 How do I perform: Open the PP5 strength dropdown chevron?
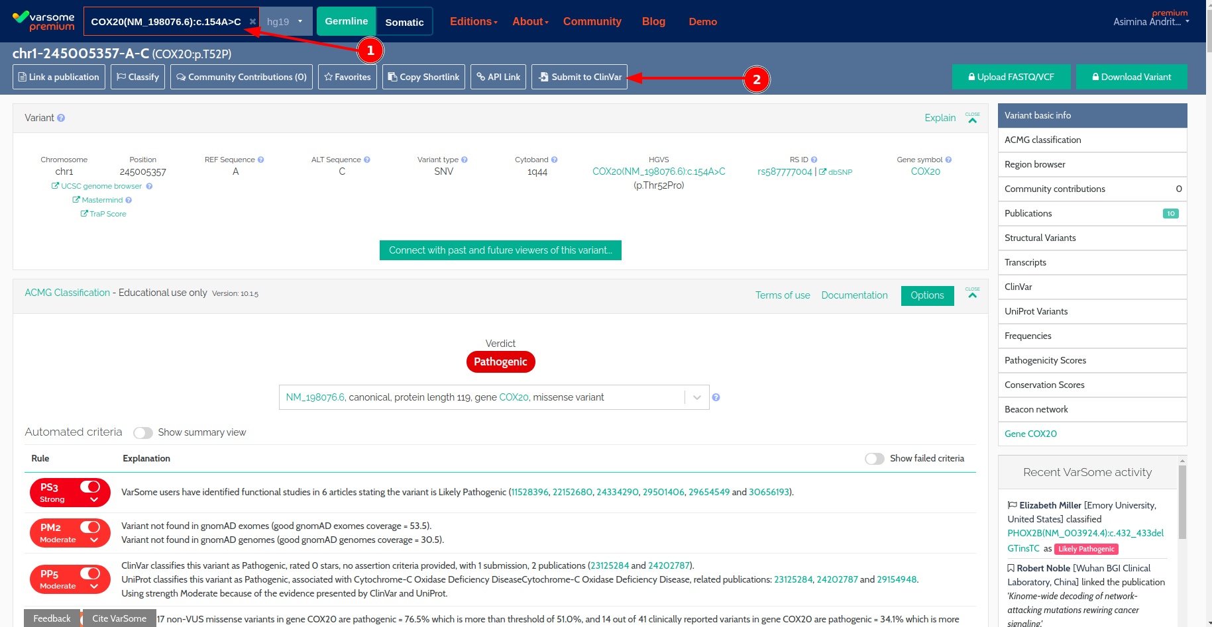pos(94,587)
